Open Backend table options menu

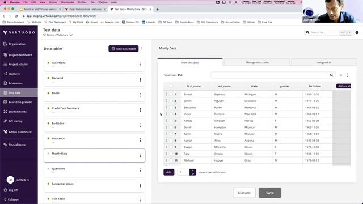pyautogui.click(x=140, y=80)
